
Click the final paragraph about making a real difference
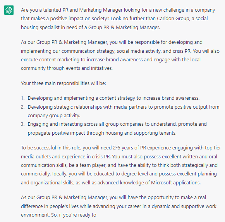click(x=119, y=206)
